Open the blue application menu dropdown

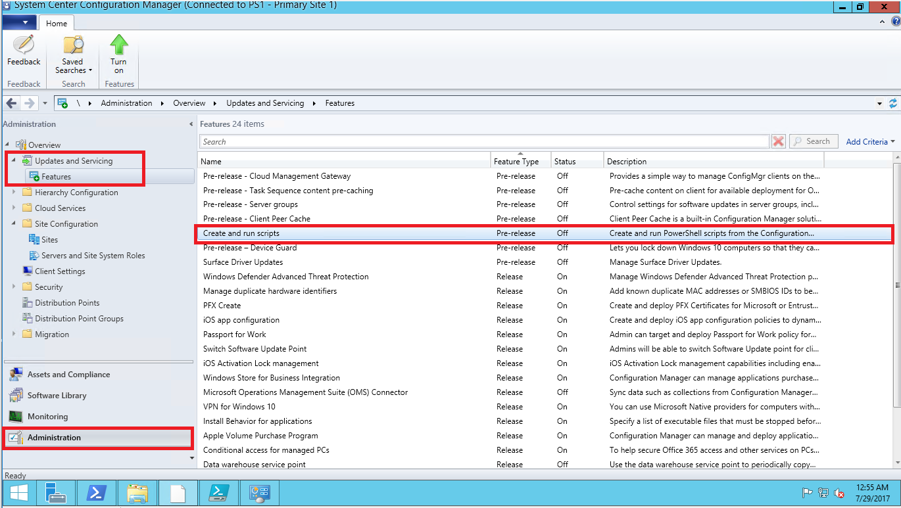(18, 22)
